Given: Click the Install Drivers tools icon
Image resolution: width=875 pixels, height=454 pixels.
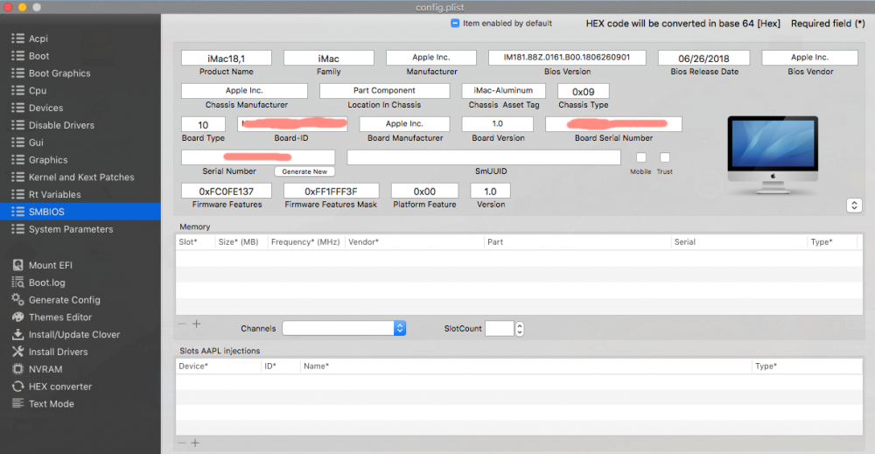Looking at the screenshot, I should 17,352.
